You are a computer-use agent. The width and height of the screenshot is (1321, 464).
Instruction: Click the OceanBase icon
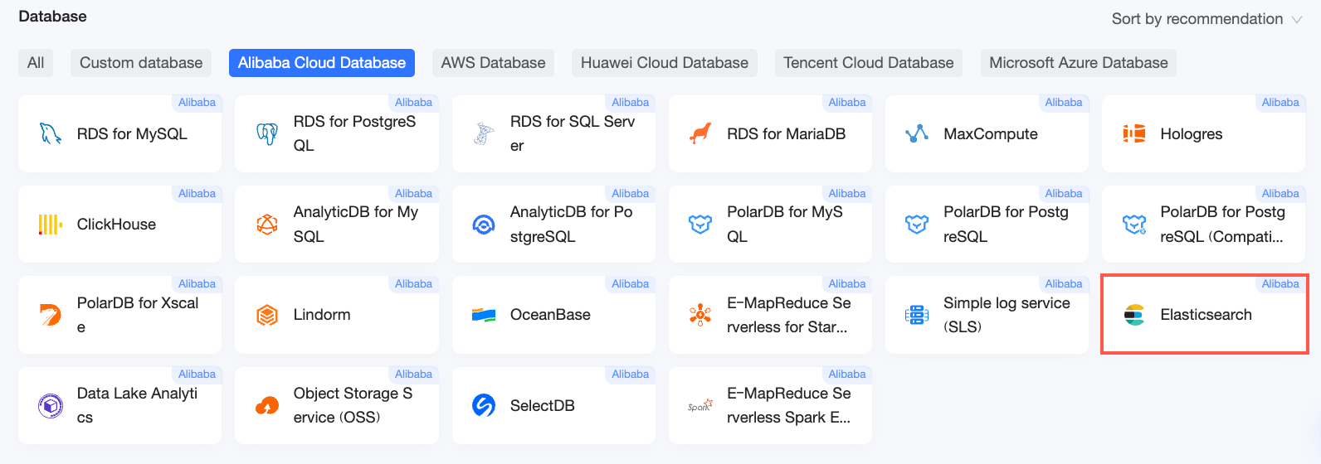pos(484,315)
